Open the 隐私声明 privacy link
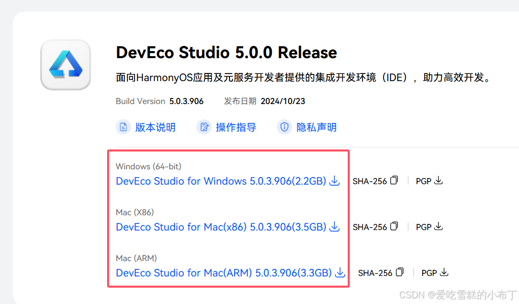Image resolution: width=519 pixels, height=304 pixels. point(317,128)
